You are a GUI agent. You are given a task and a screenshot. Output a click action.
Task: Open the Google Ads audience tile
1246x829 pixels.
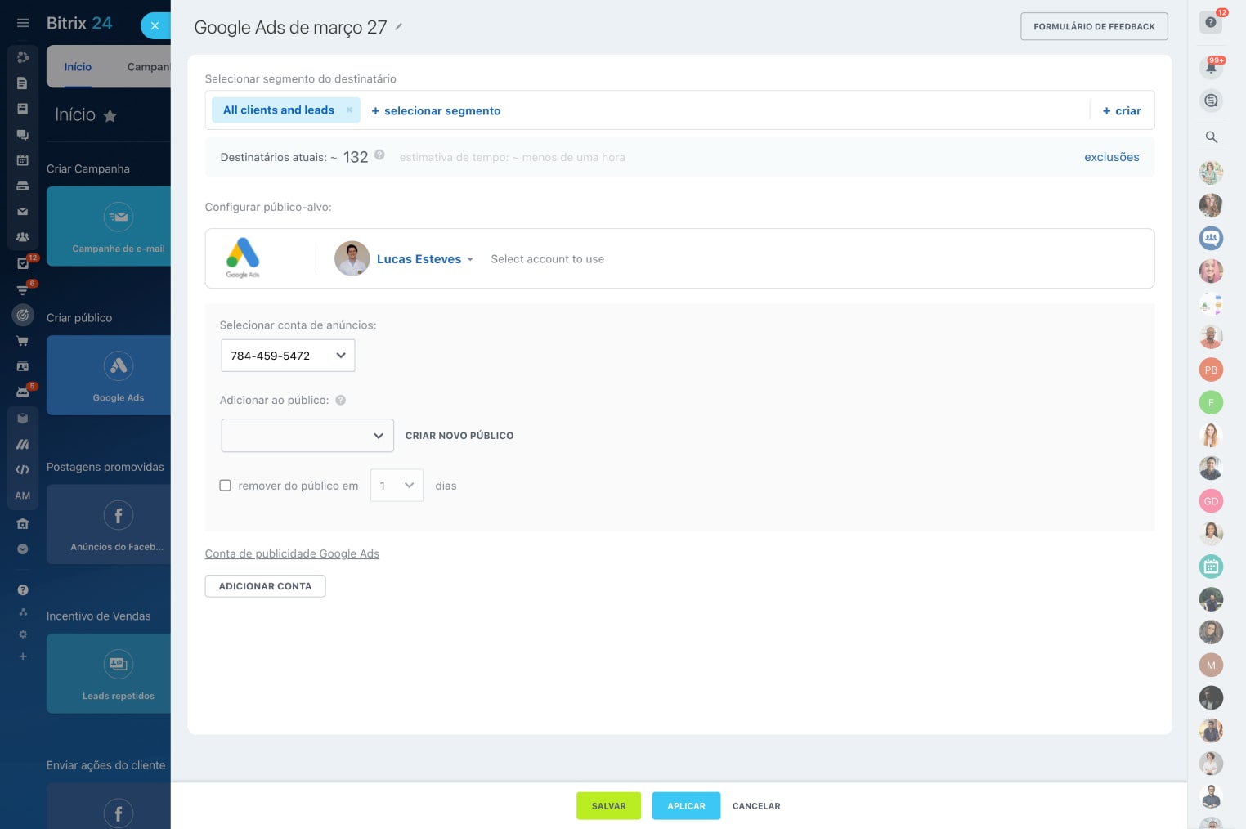click(118, 375)
